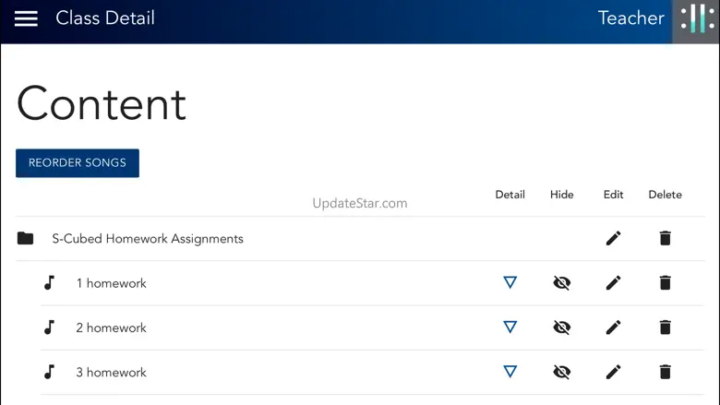
Task: Delete the S-Cubed Homework Assignments folder
Action: click(x=665, y=238)
